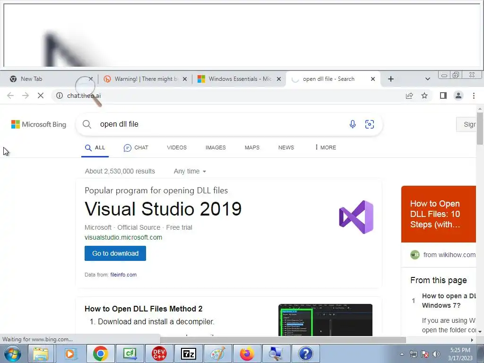Click the Visual Studio logo image
The height and width of the screenshot is (363, 484).
tap(356, 217)
